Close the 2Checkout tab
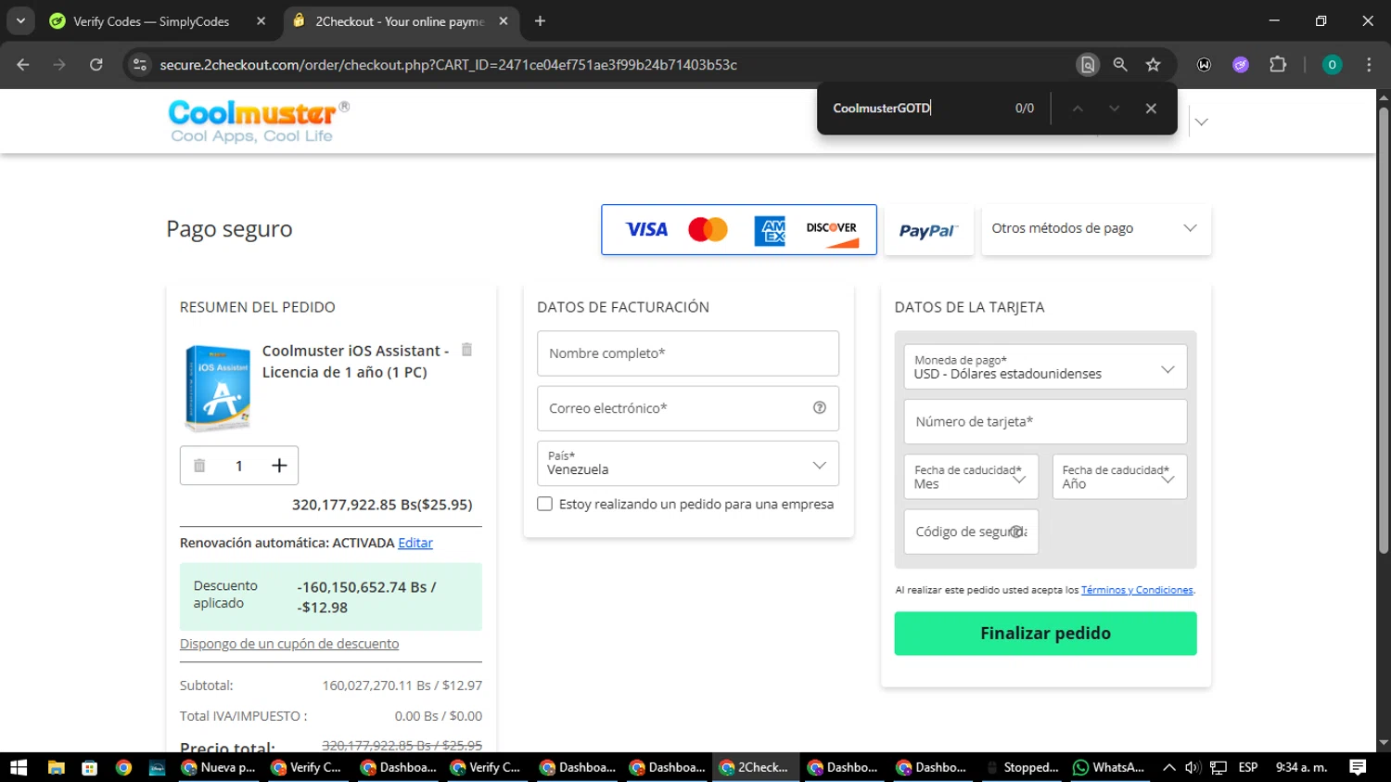Viewport: 1391px width, 782px height. pos(504,20)
